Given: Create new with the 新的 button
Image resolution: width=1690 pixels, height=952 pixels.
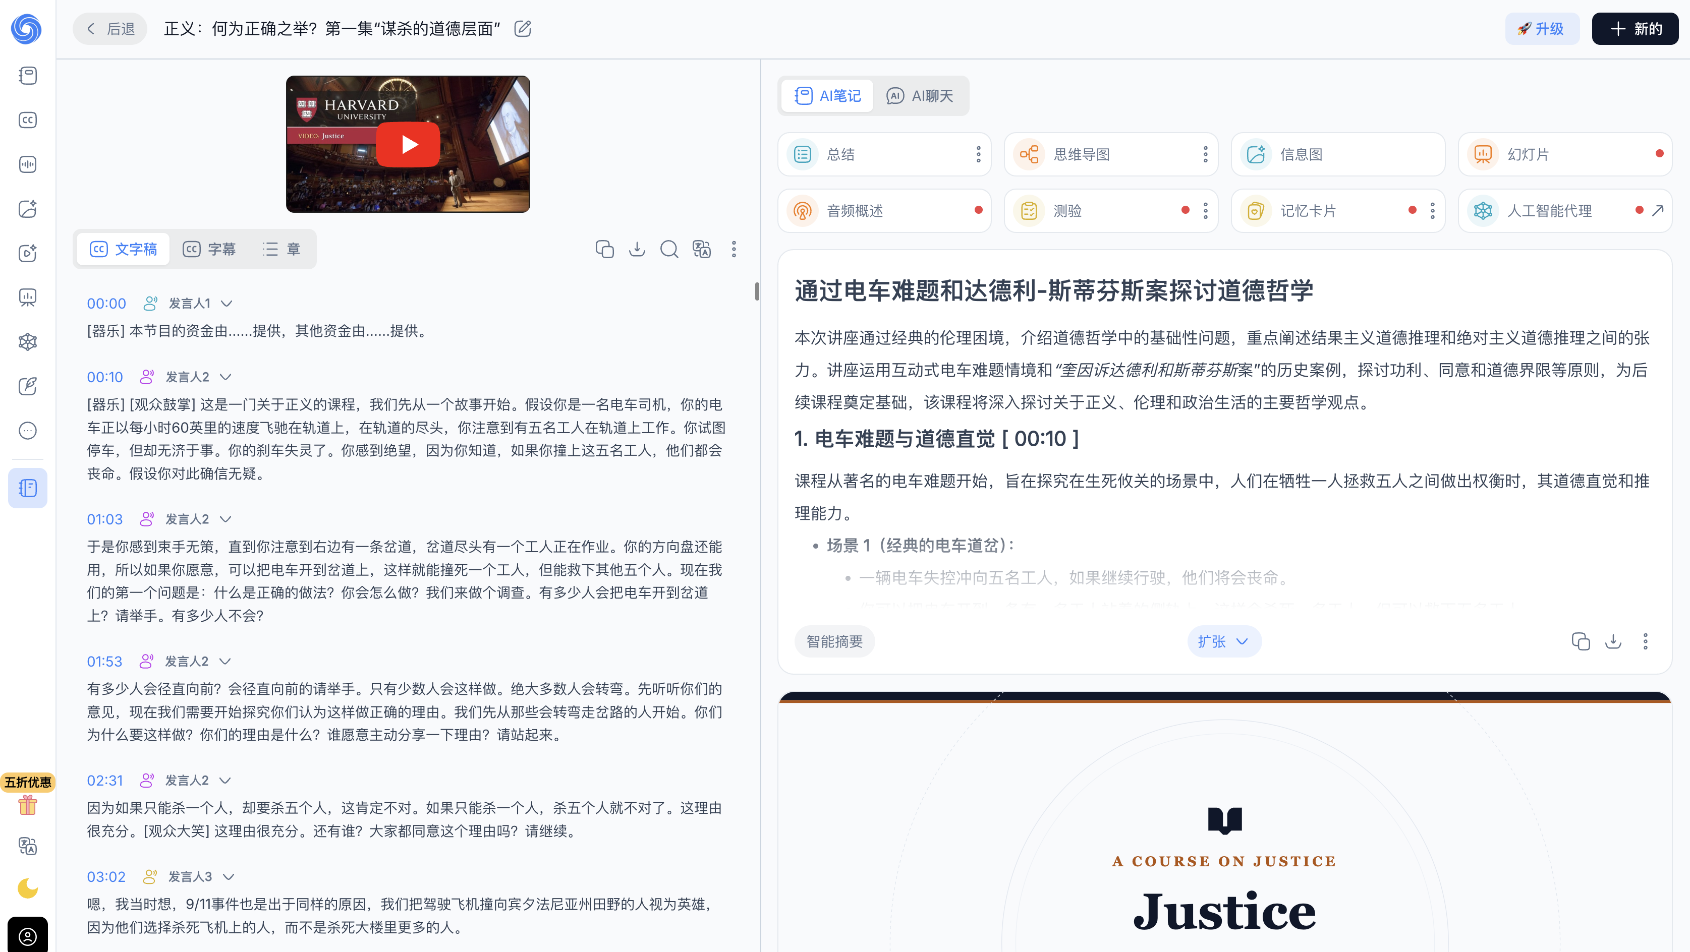Looking at the screenshot, I should click(x=1635, y=29).
